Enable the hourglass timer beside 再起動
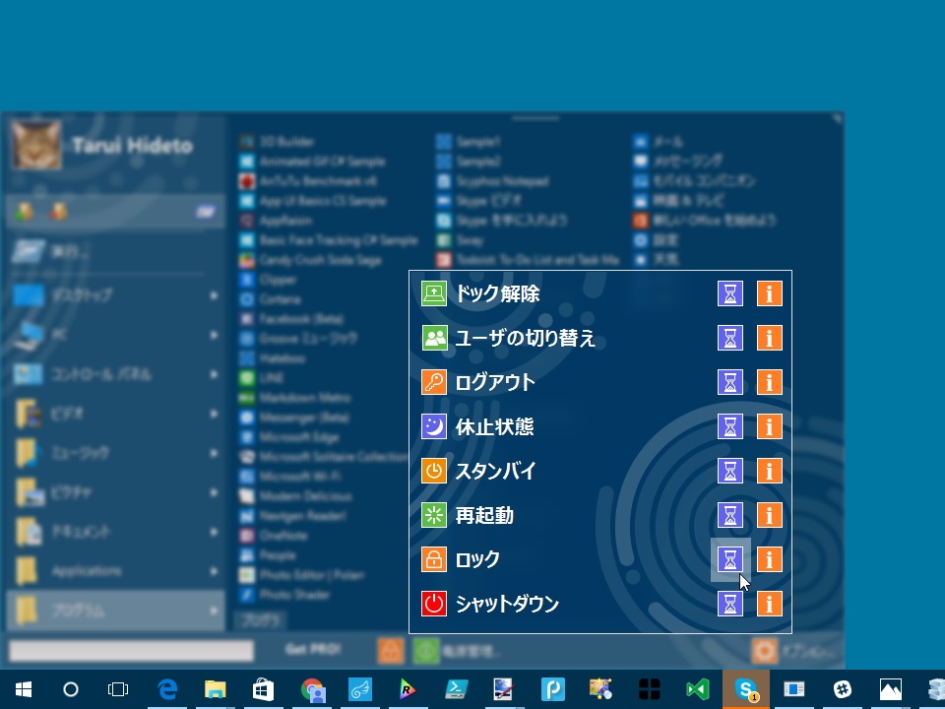The image size is (945, 709). (729, 515)
